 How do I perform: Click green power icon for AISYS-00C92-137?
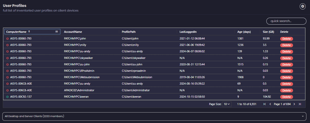(7, 97)
